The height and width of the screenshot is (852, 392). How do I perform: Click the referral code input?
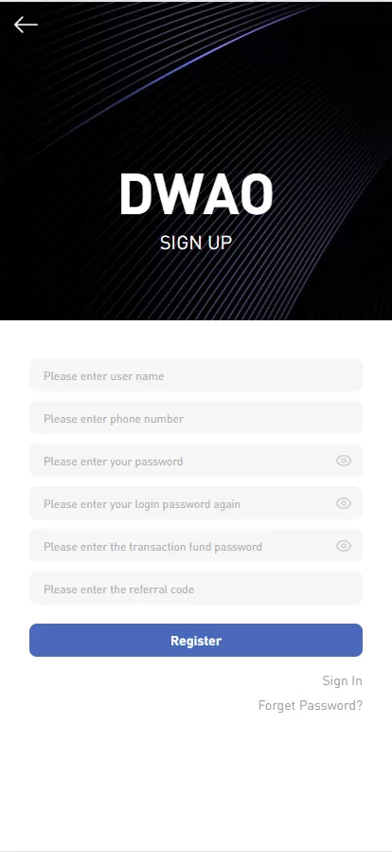pos(196,589)
